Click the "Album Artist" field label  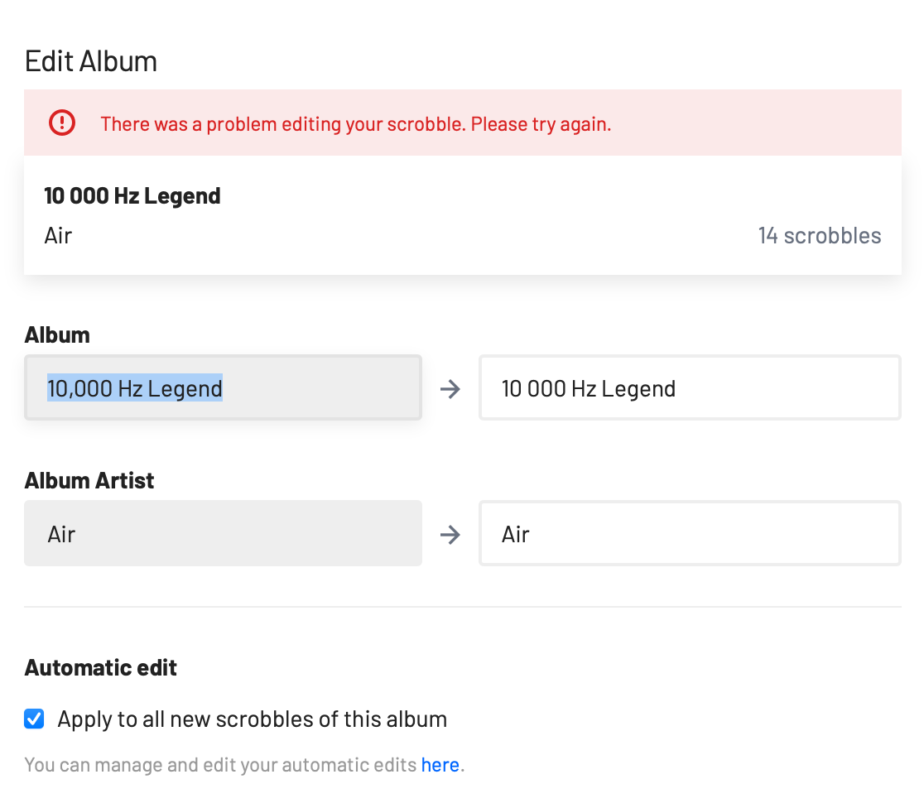tap(89, 481)
